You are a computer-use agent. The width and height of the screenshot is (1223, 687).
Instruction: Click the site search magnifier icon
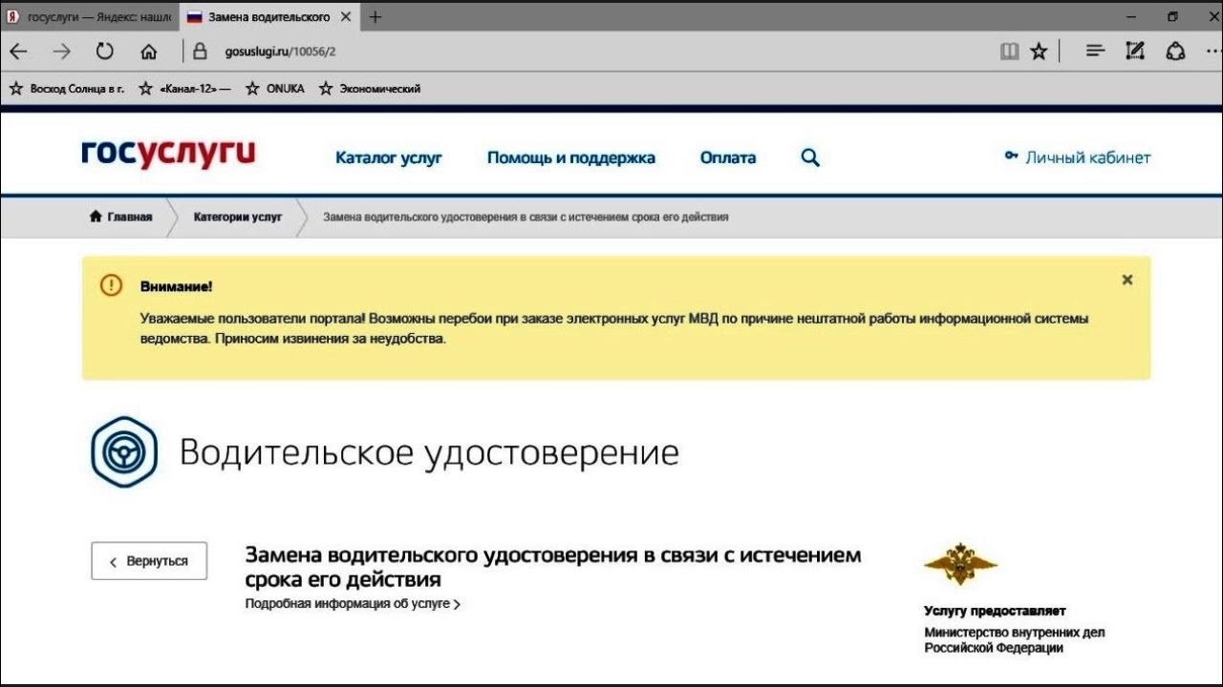coord(810,157)
